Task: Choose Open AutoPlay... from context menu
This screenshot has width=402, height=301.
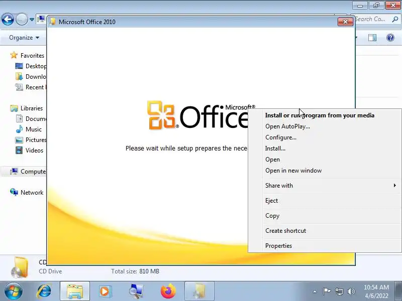Action: point(287,126)
